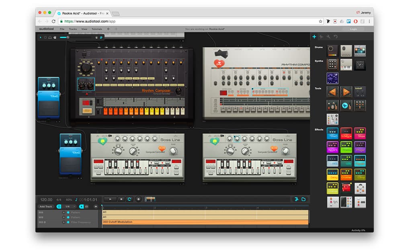Click the magnifier zoom icon above the device palette
The width and height of the screenshot is (410, 252).
328,36
